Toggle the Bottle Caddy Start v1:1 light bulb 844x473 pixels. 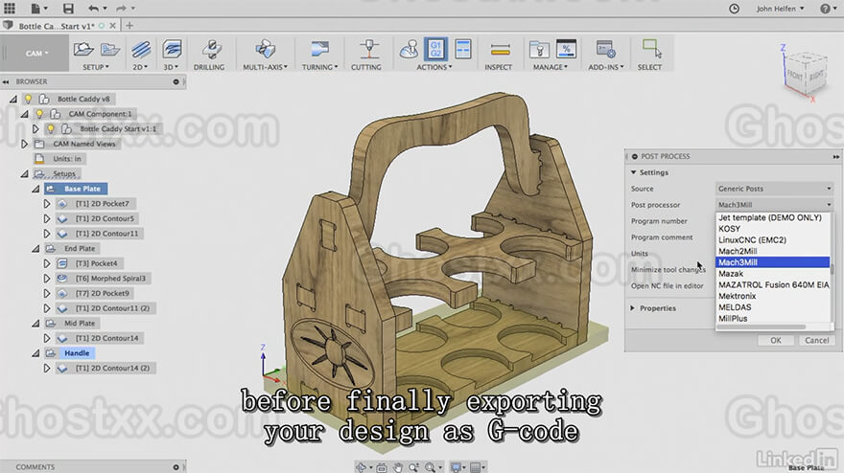coord(51,129)
